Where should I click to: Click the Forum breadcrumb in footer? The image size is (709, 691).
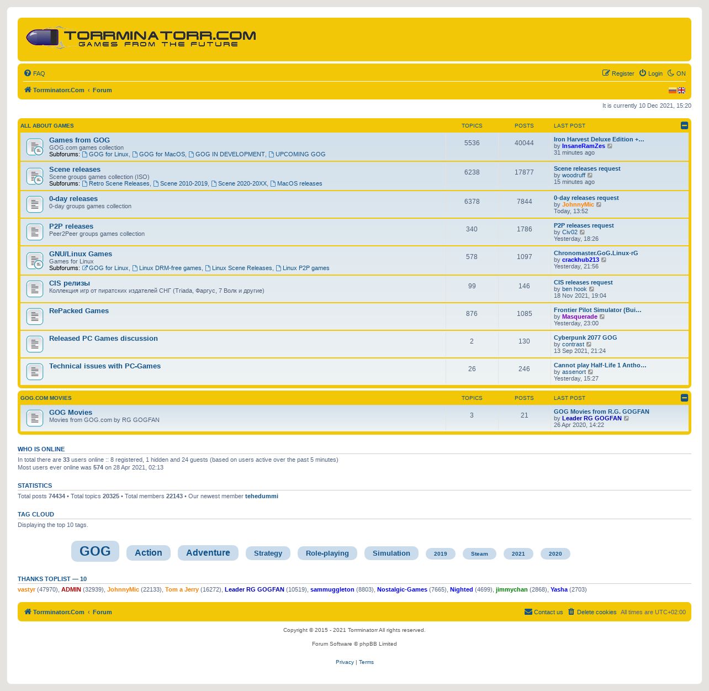[102, 612]
